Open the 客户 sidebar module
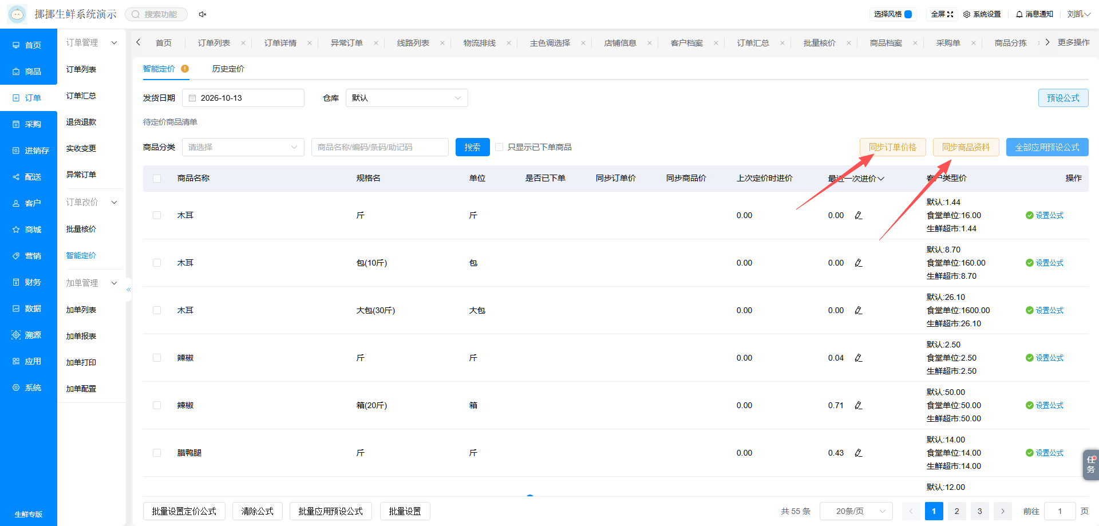Image resolution: width=1099 pixels, height=526 pixels. [27, 203]
